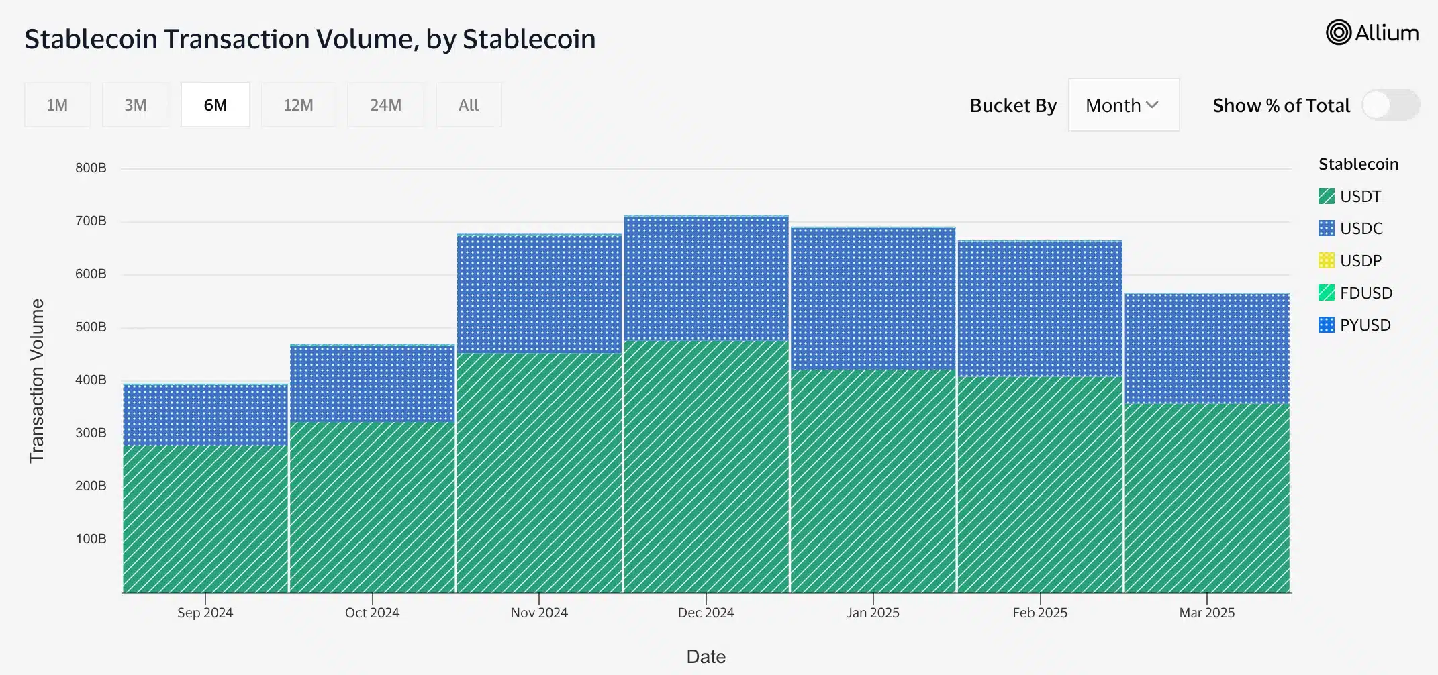Click the FDUSD legend icon
Image resolution: width=1438 pixels, height=675 pixels.
pos(1326,293)
